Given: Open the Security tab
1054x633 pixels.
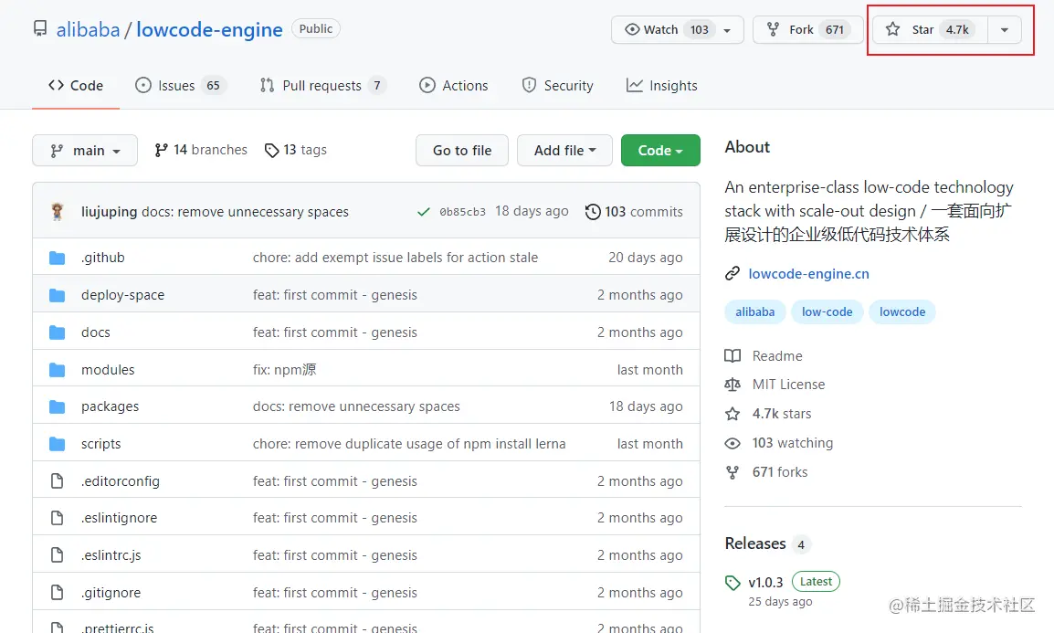Looking at the screenshot, I should click(x=558, y=86).
